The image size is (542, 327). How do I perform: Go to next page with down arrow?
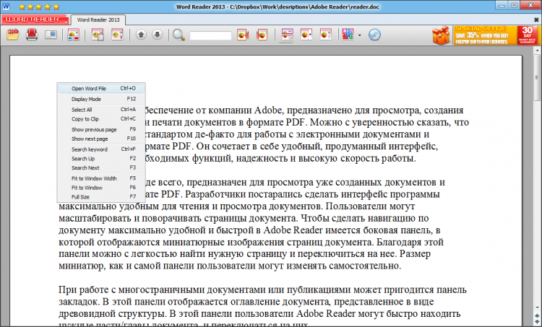coord(157,35)
